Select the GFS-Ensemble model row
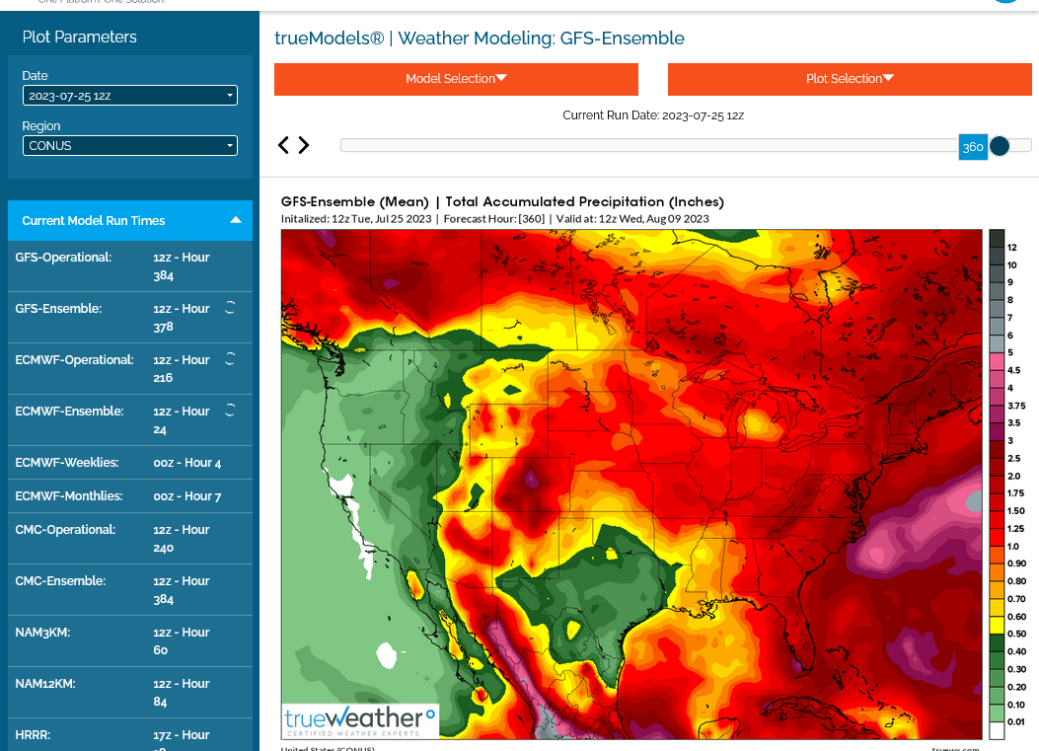Screen dimensions: 1039x751 point(130,318)
